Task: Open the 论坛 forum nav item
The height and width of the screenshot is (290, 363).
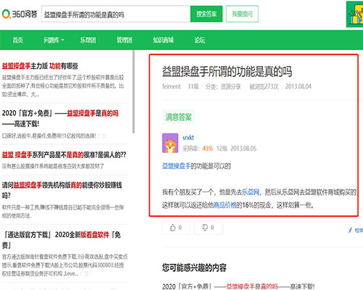Action: (200, 40)
